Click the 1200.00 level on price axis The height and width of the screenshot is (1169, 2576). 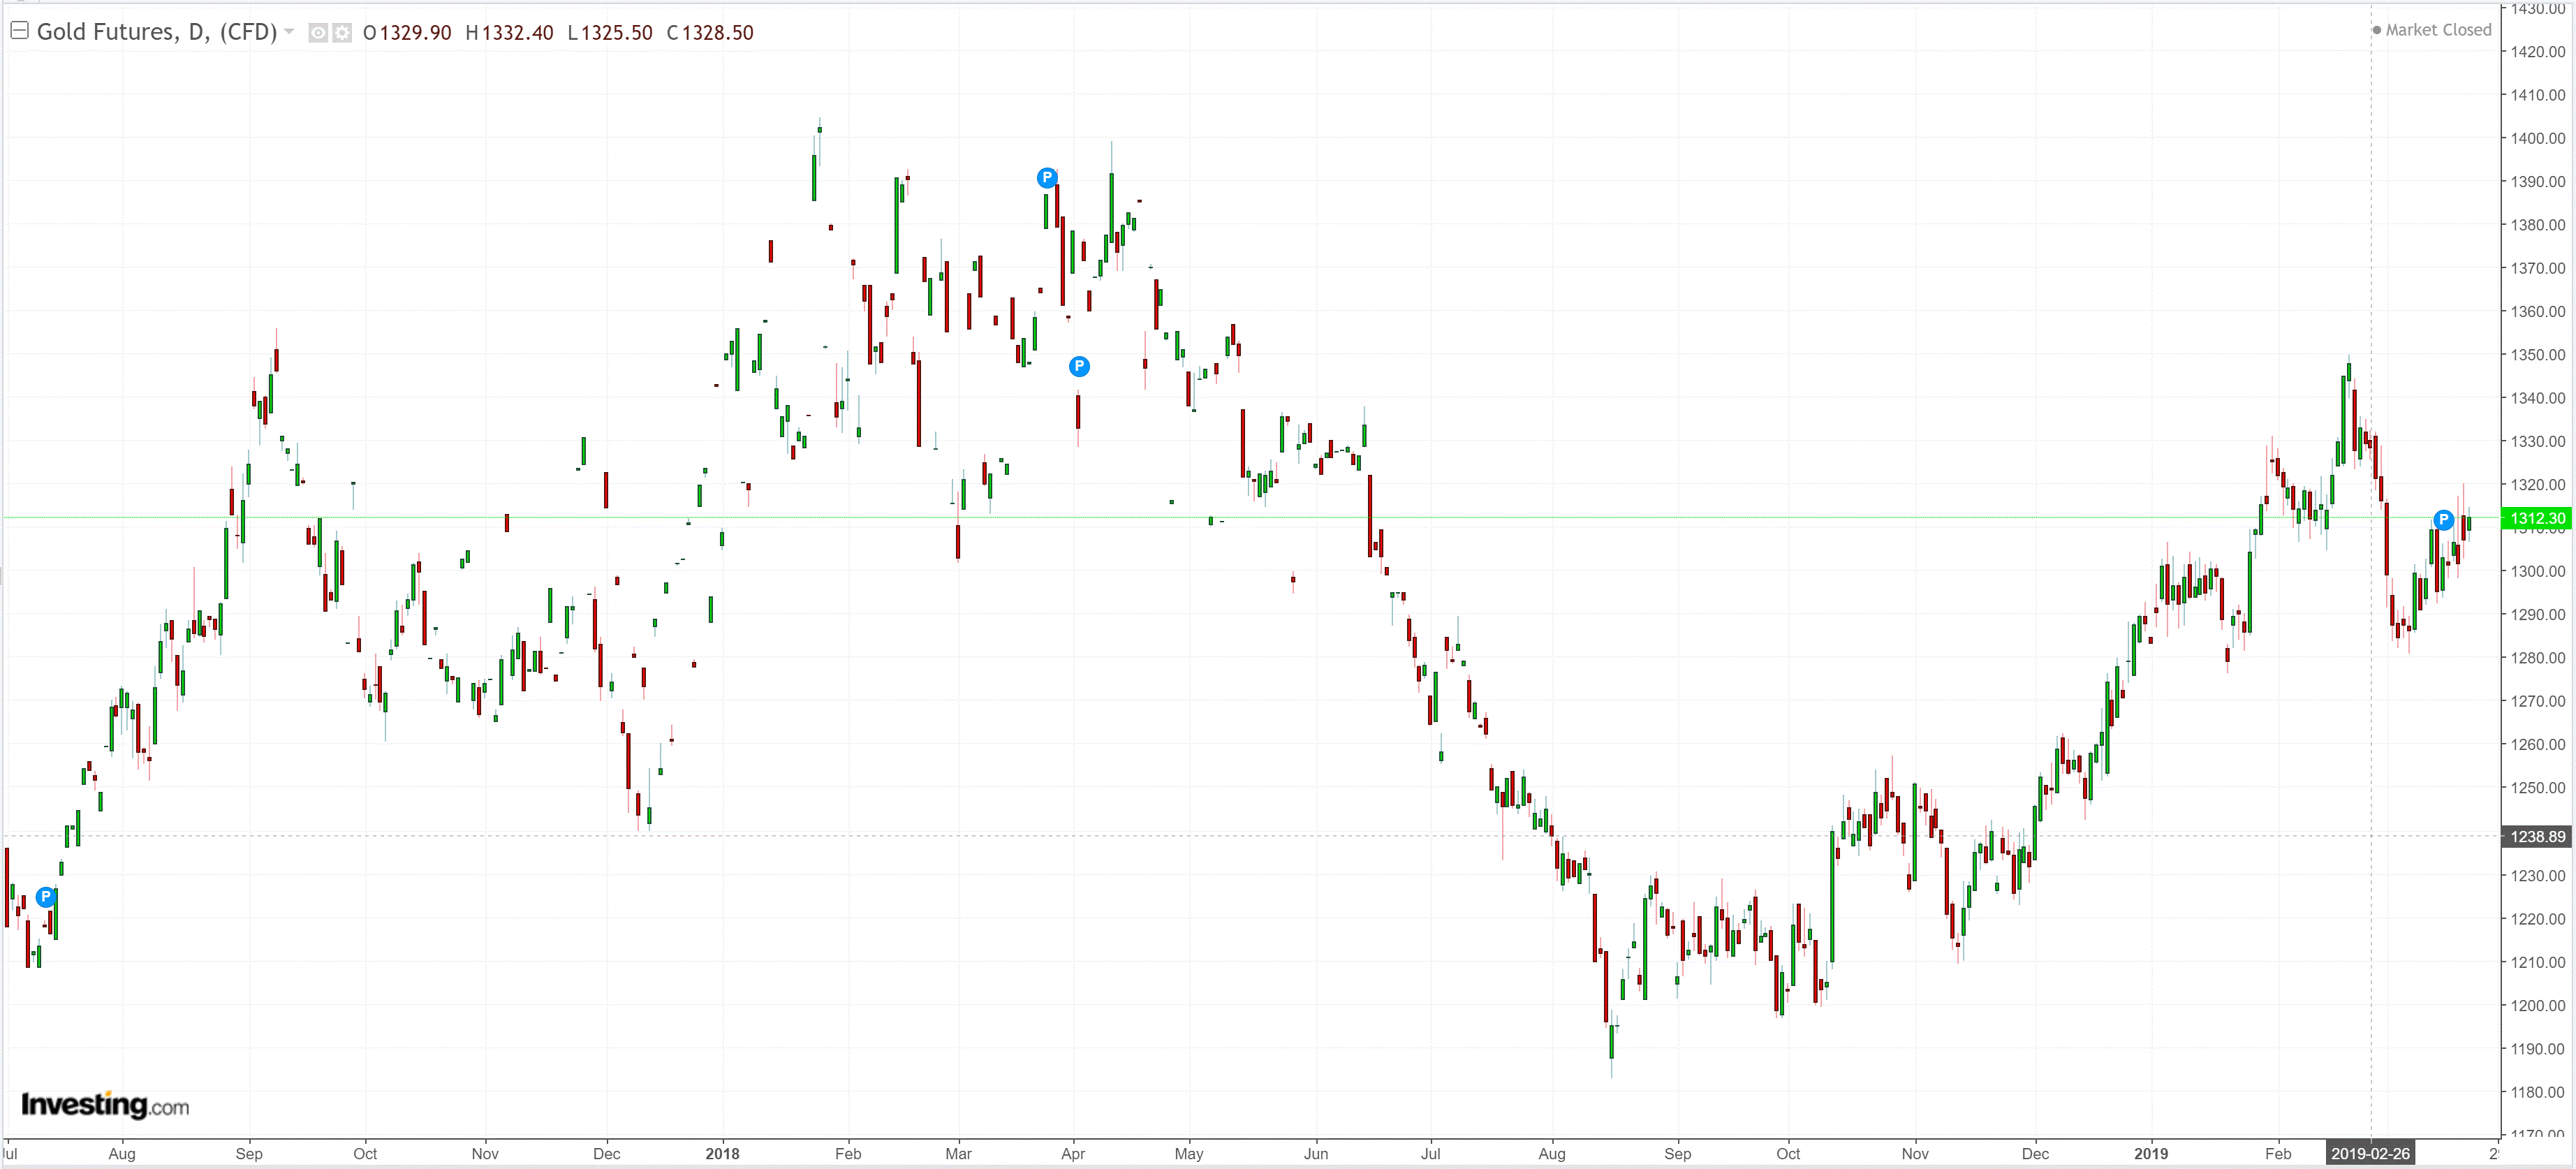2537,1005
